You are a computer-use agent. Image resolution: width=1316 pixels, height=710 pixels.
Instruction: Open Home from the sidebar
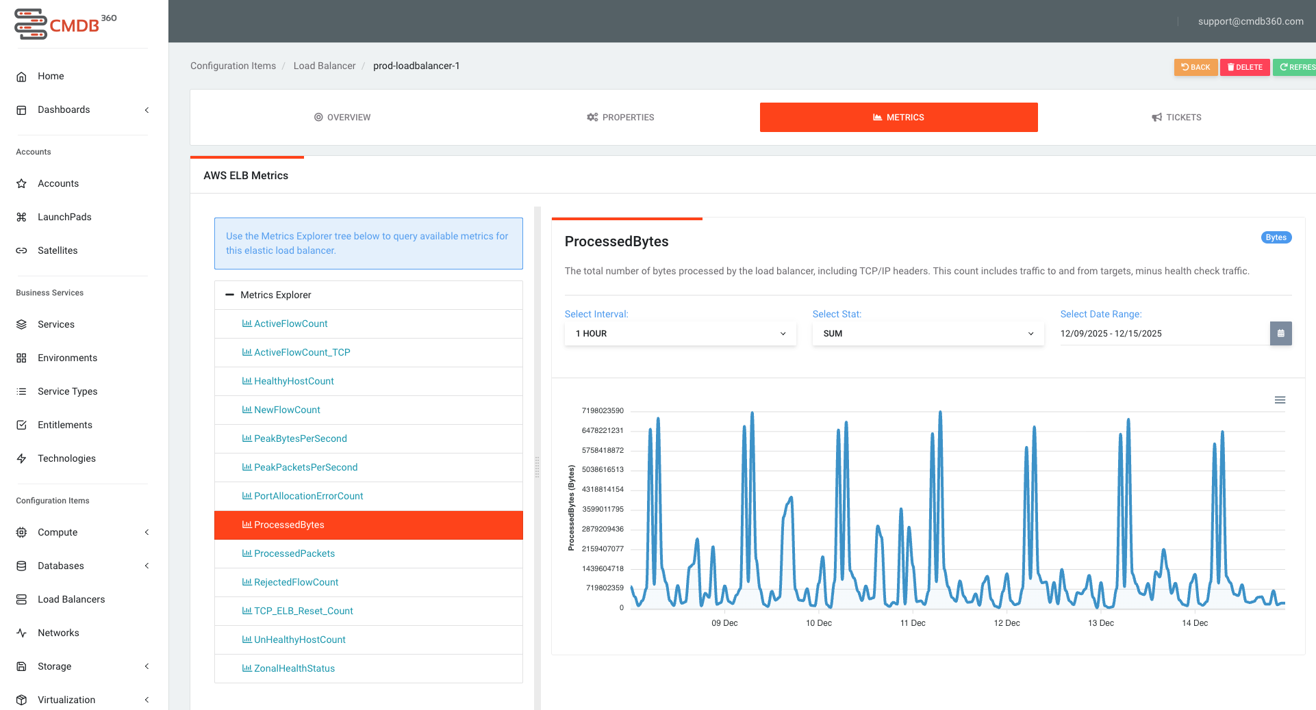coord(51,76)
